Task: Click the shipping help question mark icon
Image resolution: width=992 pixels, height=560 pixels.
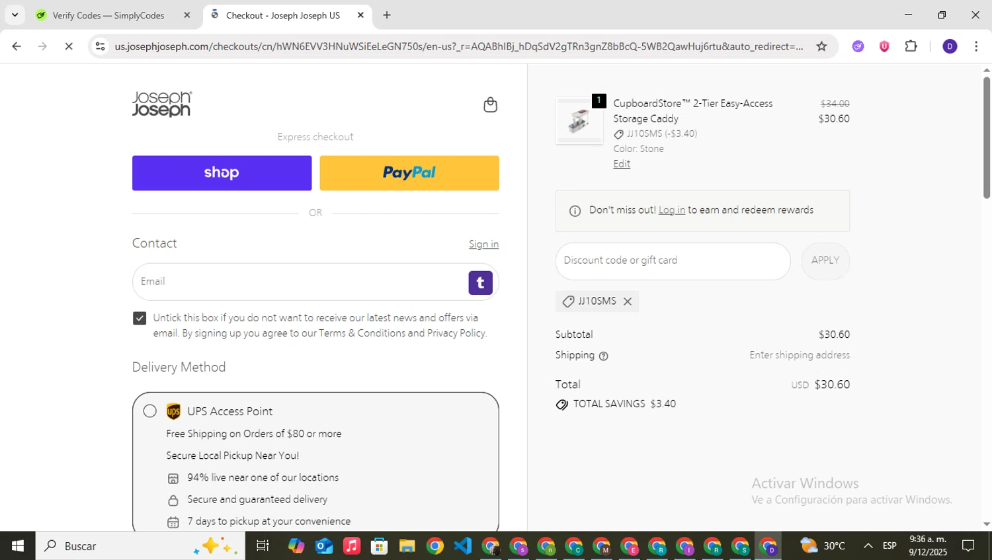Action: [x=603, y=356]
